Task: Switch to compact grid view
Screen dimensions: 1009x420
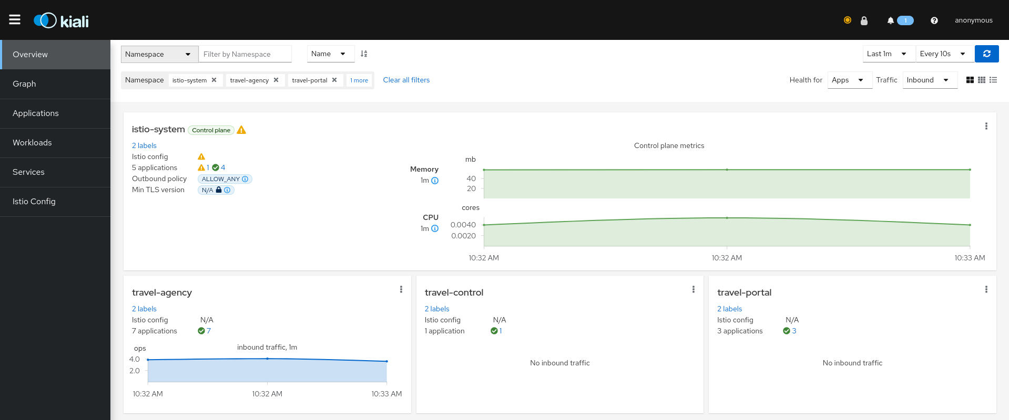Action: pos(981,80)
